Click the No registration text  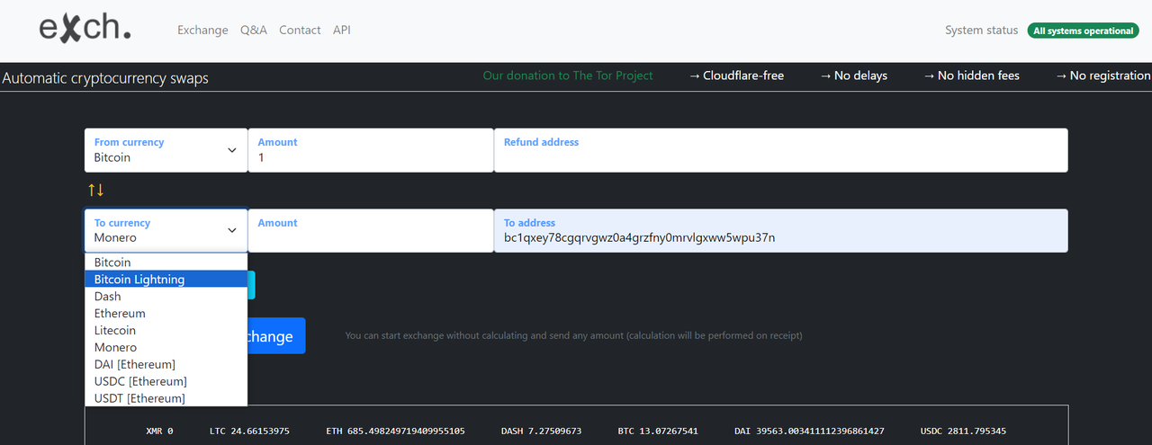point(1102,76)
